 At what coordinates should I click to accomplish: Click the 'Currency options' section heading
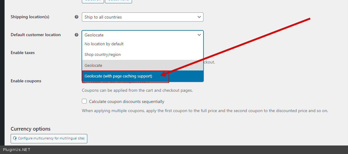30,129
